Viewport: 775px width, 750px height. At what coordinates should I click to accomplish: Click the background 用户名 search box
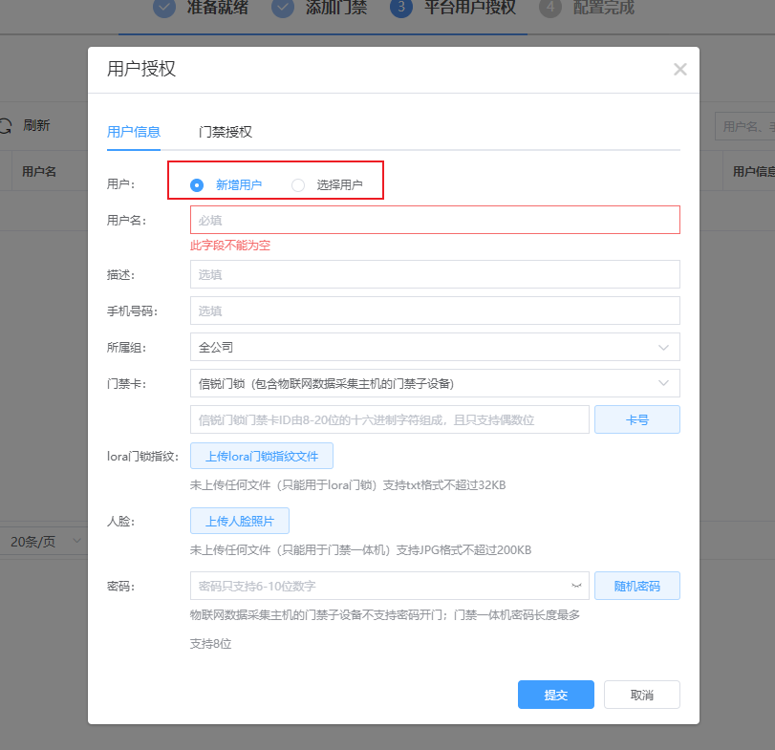click(x=745, y=126)
